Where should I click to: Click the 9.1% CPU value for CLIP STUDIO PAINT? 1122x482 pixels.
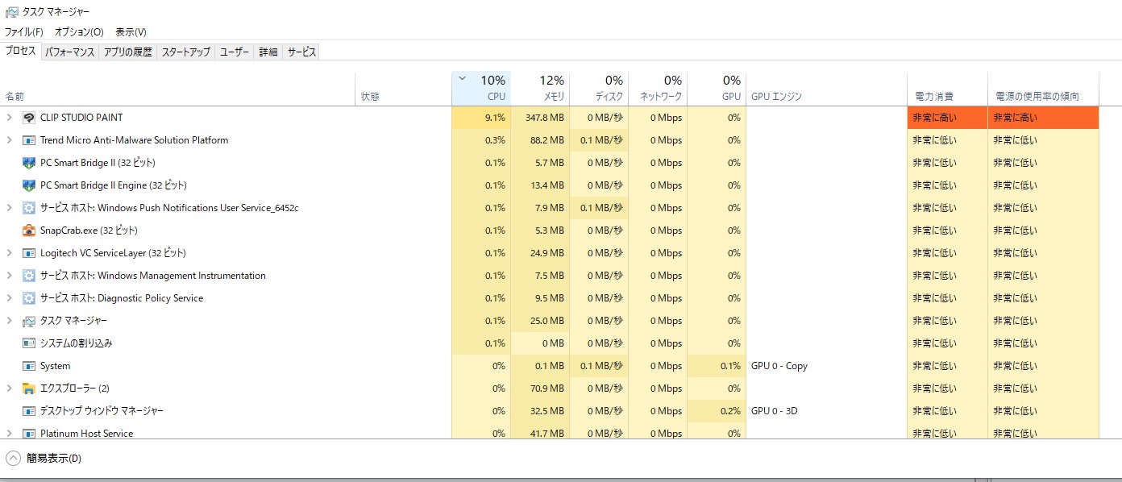coord(481,118)
